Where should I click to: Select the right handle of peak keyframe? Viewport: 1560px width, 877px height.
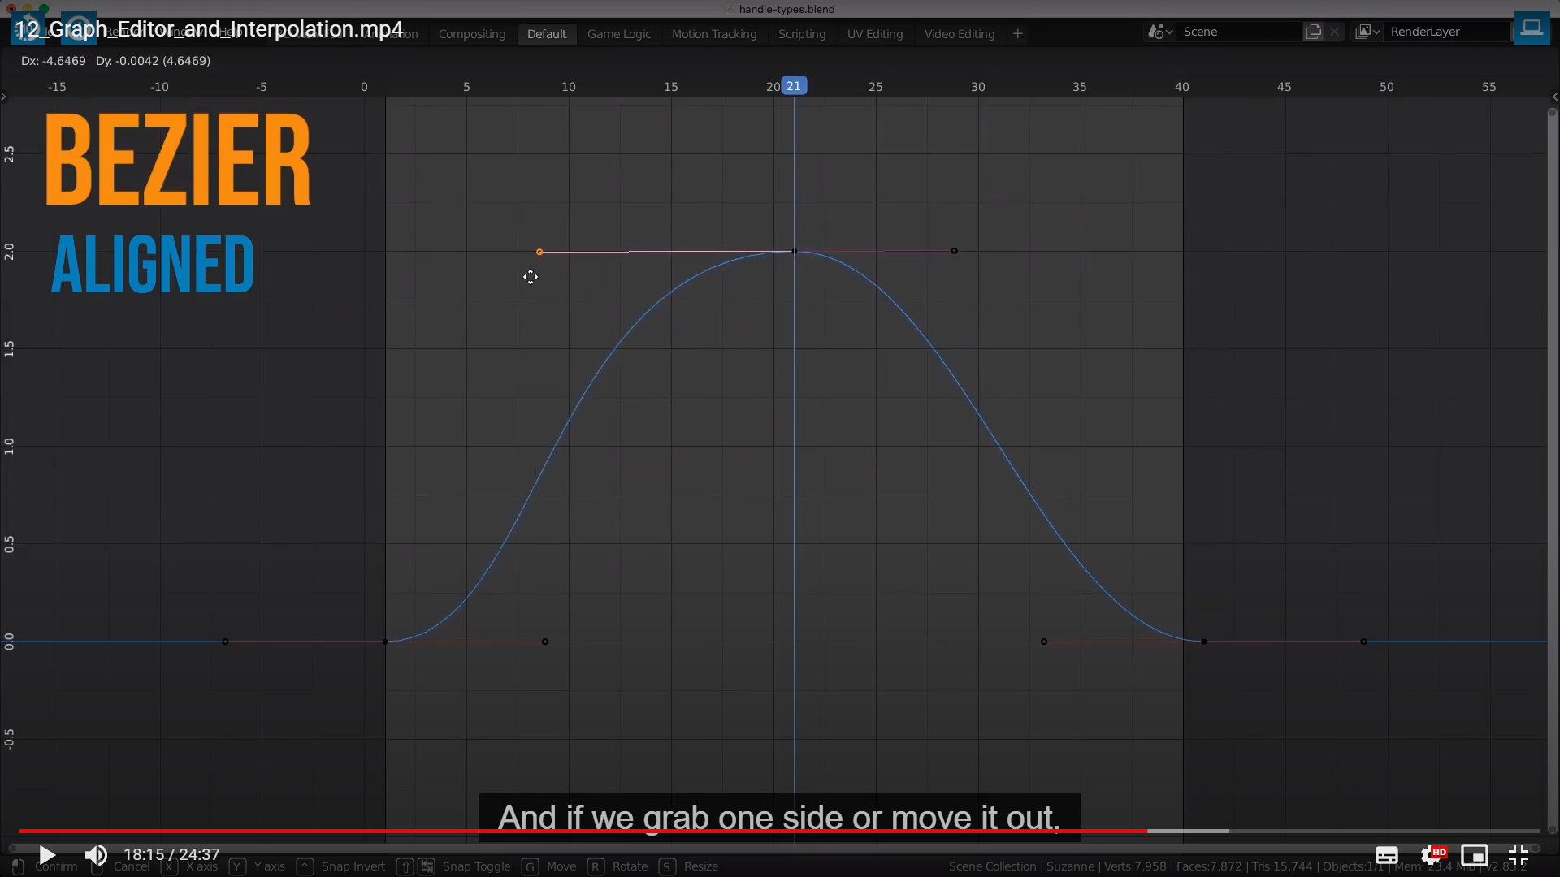click(x=954, y=251)
